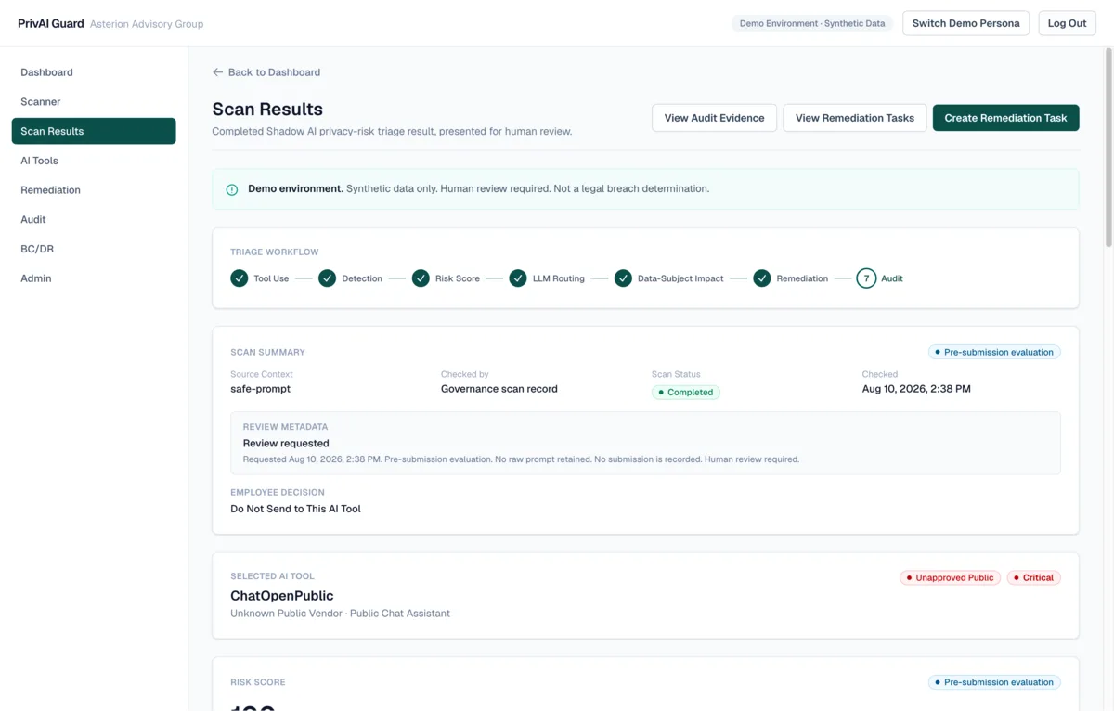Click the 'Aug 10, 2026, 2:38 PM' checked value

(916, 389)
